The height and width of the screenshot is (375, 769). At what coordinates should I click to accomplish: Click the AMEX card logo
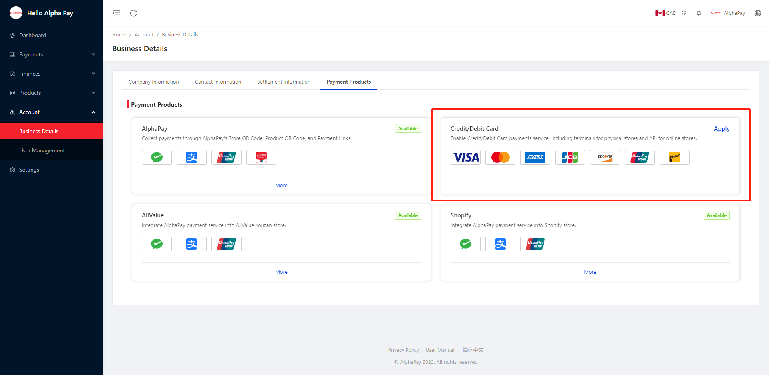pyautogui.click(x=535, y=157)
